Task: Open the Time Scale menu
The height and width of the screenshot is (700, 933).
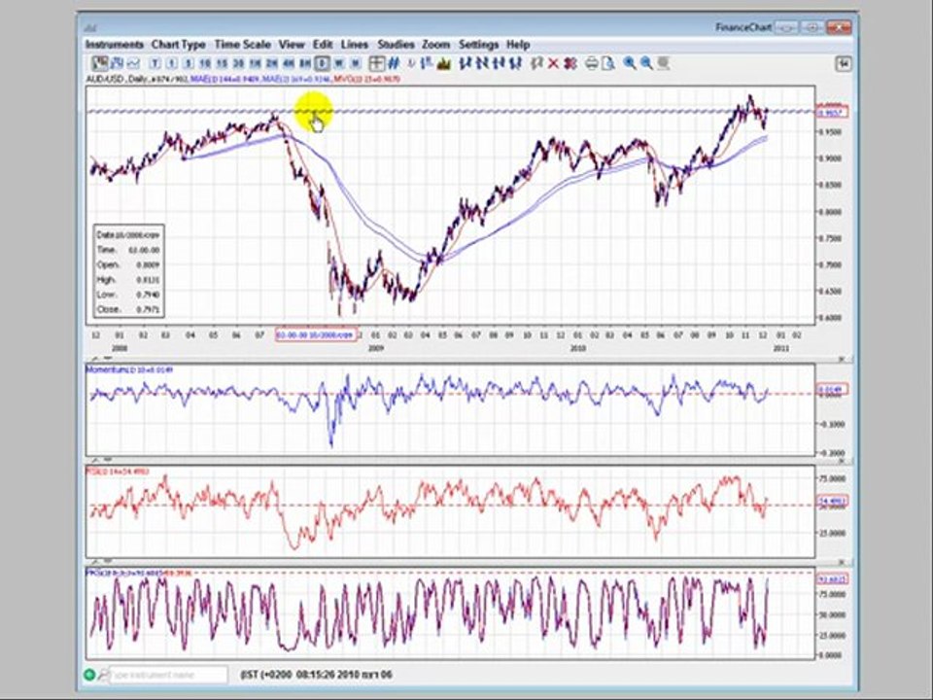Action: tap(242, 45)
